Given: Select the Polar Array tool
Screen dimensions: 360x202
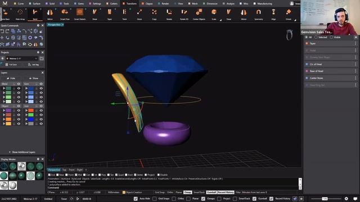Looking at the screenshot, I should click(x=20, y=14).
